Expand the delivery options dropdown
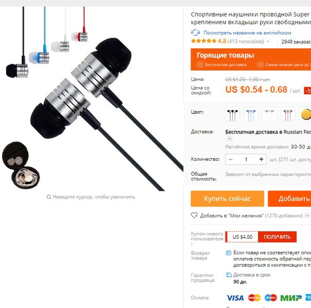The image size is (311, 308). 230,139
